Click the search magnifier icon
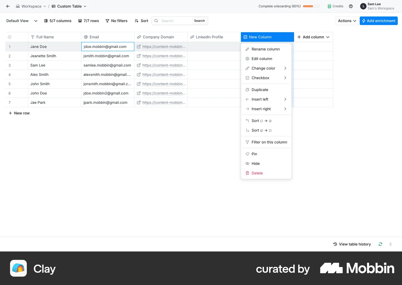The image size is (402, 285). coord(156,21)
